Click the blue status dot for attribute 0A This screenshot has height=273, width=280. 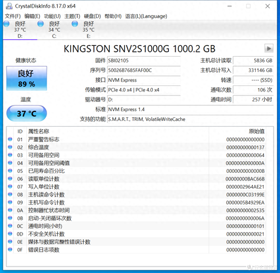(10, 210)
